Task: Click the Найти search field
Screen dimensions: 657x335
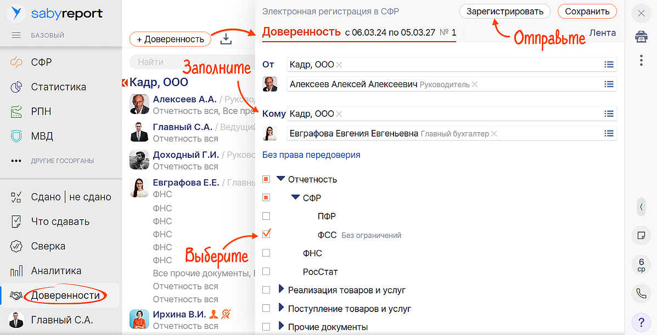Action: (x=187, y=62)
